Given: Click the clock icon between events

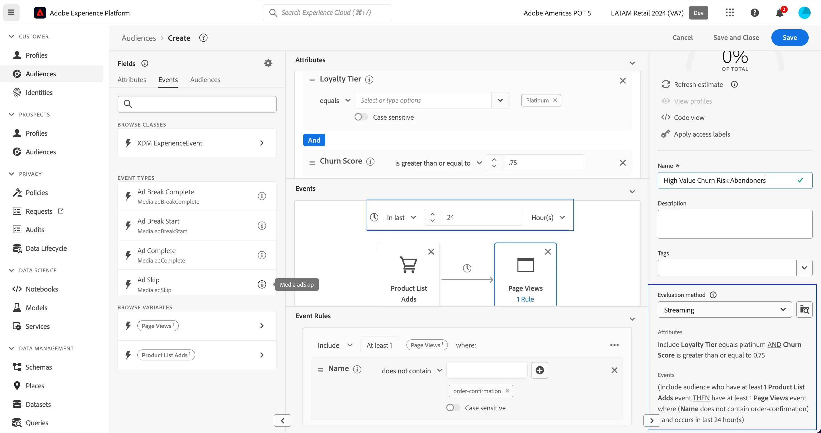Looking at the screenshot, I should [467, 268].
